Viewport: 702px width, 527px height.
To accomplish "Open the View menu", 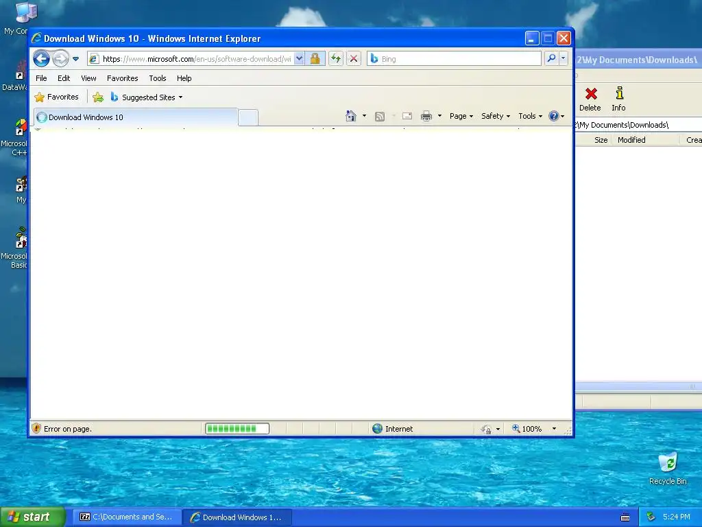I will pos(88,78).
